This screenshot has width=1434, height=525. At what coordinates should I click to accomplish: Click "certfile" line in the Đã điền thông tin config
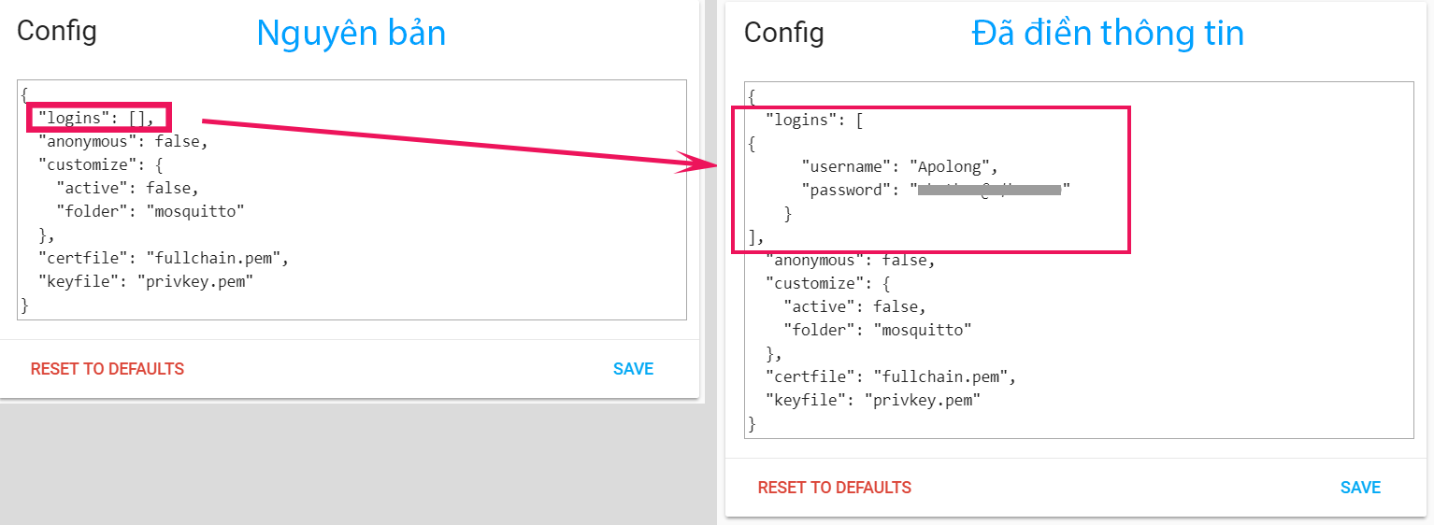coord(890,376)
